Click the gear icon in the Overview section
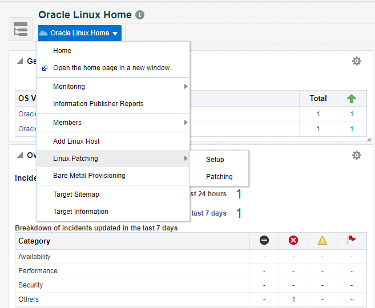Screen dimensions: 375x308 357,155
